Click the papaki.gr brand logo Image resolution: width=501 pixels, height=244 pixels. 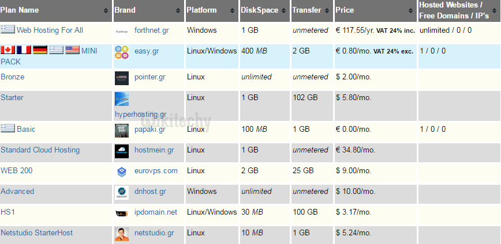pyautogui.click(x=122, y=131)
